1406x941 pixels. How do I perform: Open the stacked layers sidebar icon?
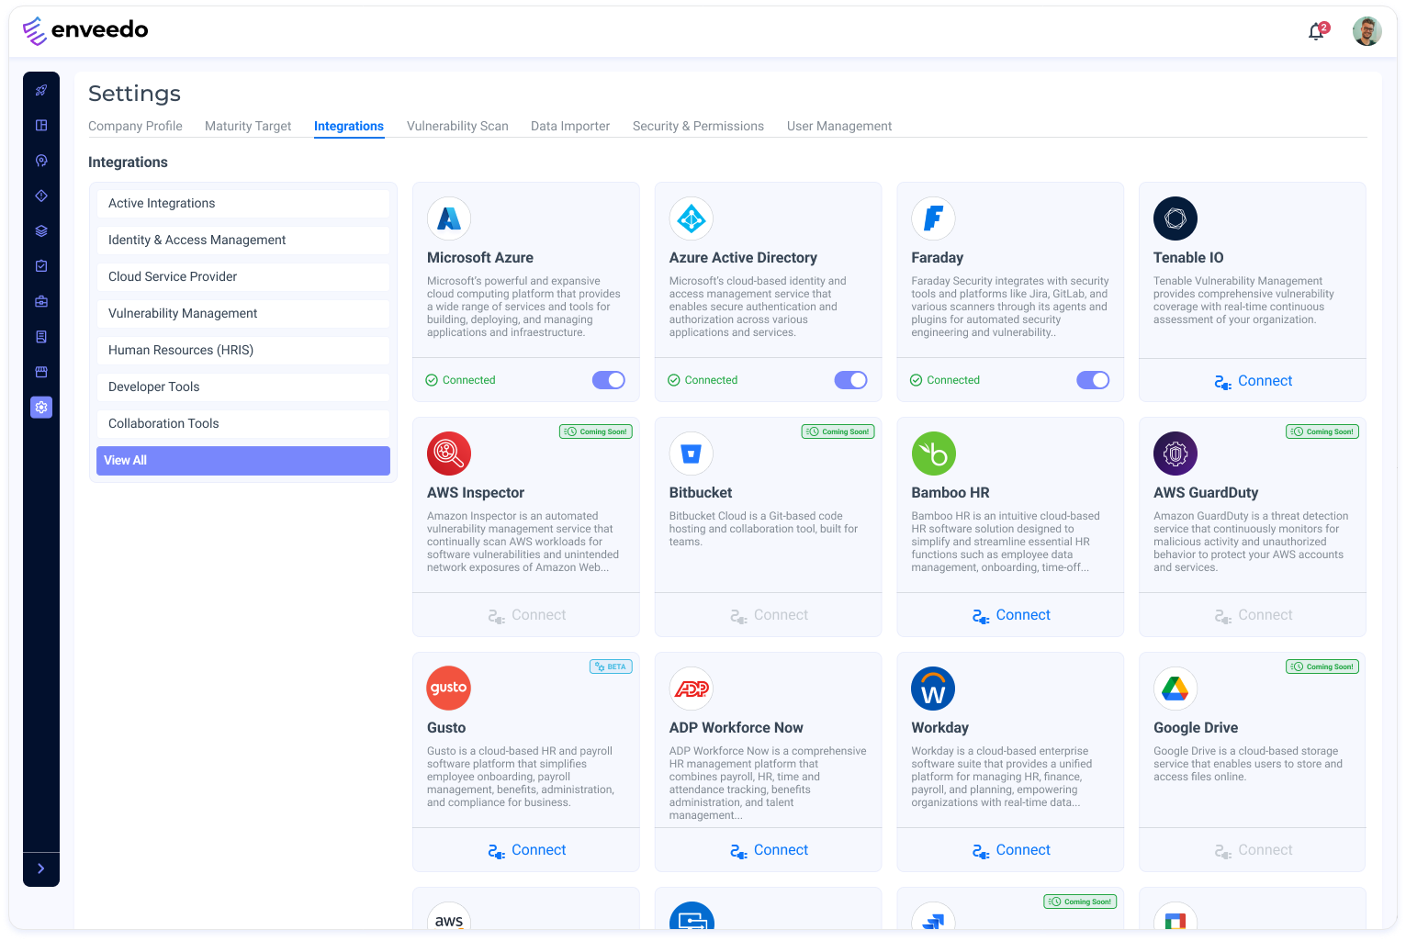coord(41,230)
